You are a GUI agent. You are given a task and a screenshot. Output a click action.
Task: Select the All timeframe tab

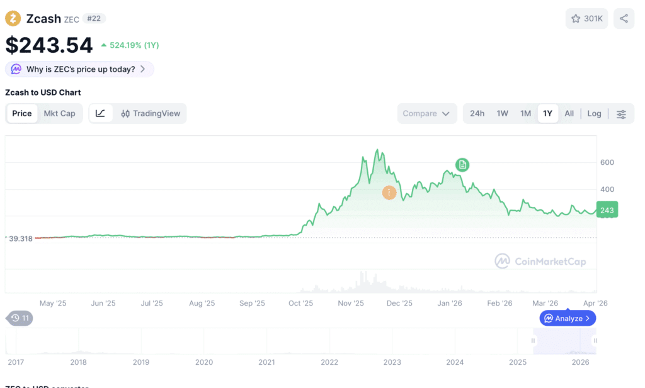569,113
